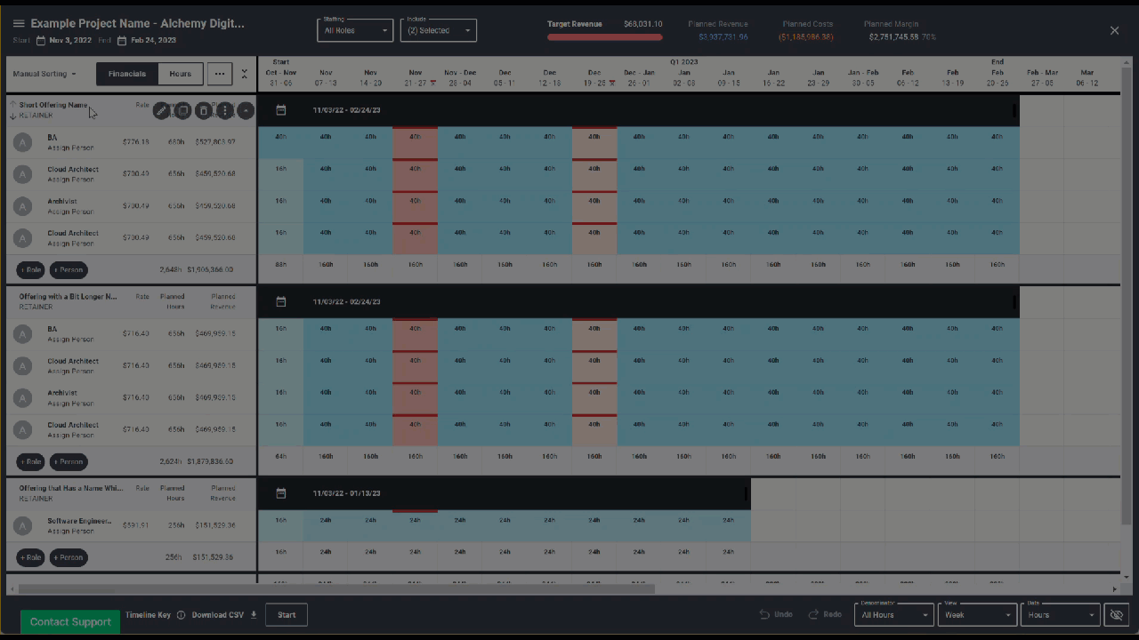
Task: Expand the Manual Sorting dropdown
Action: click(x=44, y=74)
